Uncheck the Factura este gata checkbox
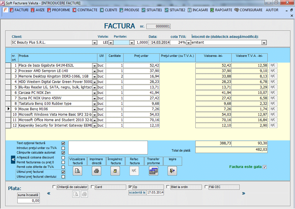Screen dimensions: 295x209 point(265,167)
